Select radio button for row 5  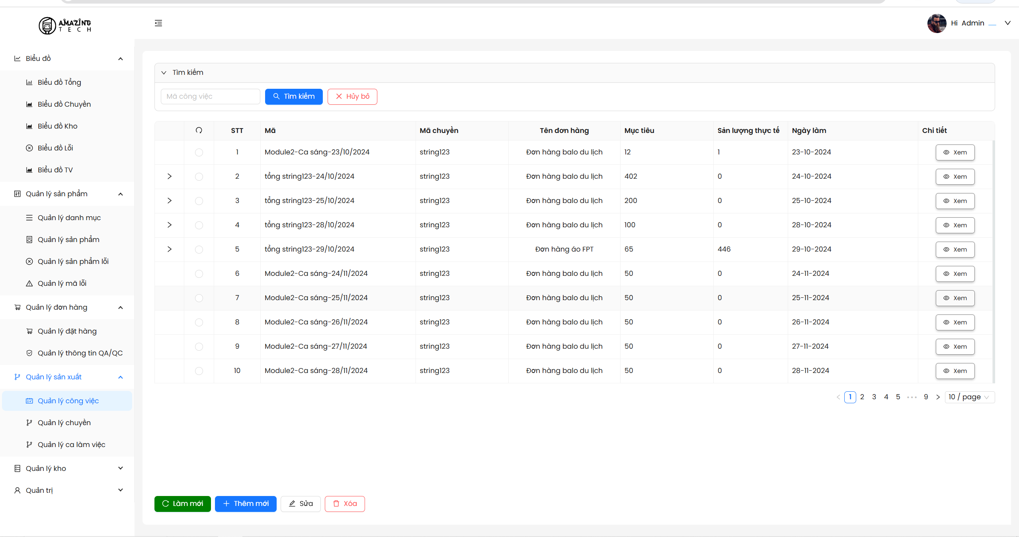[x=199, y=250]
